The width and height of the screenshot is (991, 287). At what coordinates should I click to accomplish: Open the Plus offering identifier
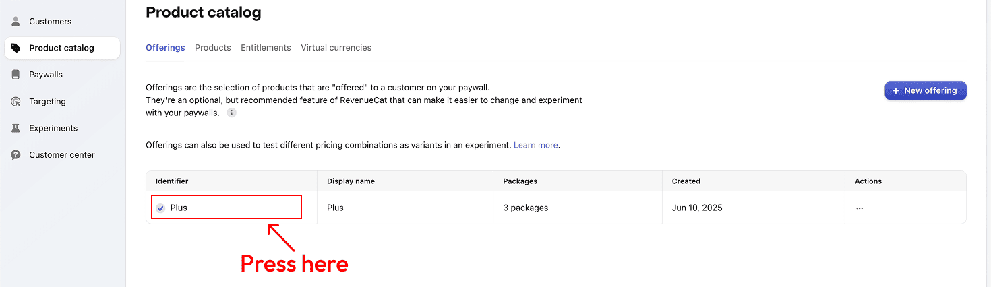click(x=179, y=208)
